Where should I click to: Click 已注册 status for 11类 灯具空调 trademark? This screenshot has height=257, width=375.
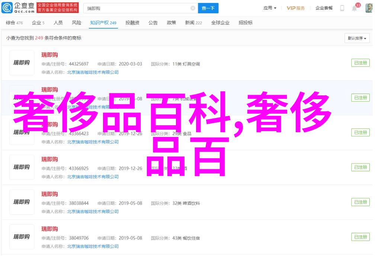pos(360,63)
